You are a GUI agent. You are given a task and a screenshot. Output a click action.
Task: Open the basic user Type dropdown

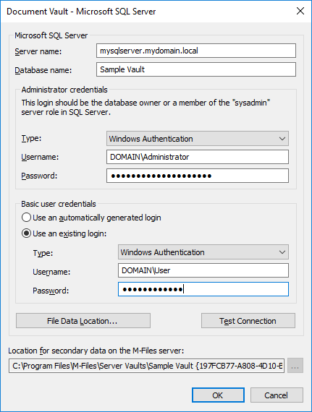tap(203, 252)
